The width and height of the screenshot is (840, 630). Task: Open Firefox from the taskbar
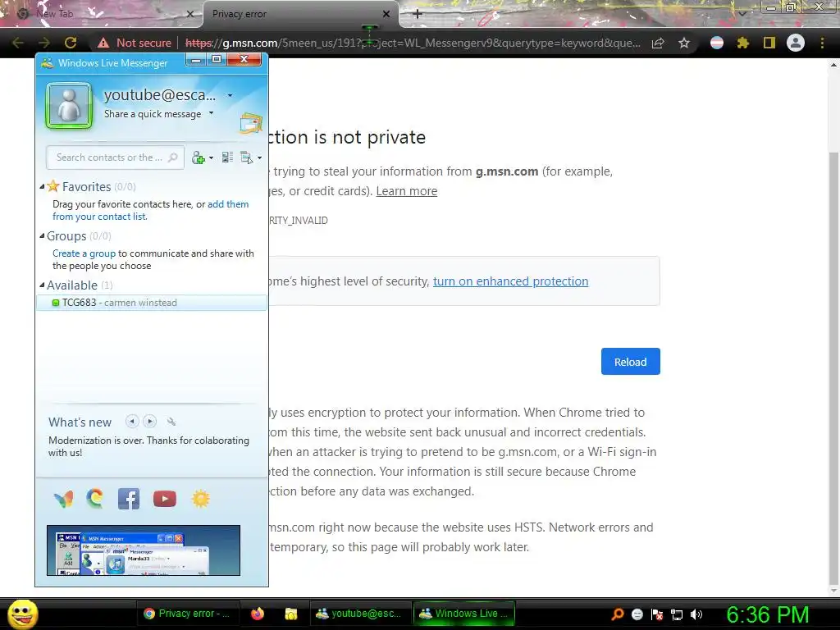pos(257,614)
